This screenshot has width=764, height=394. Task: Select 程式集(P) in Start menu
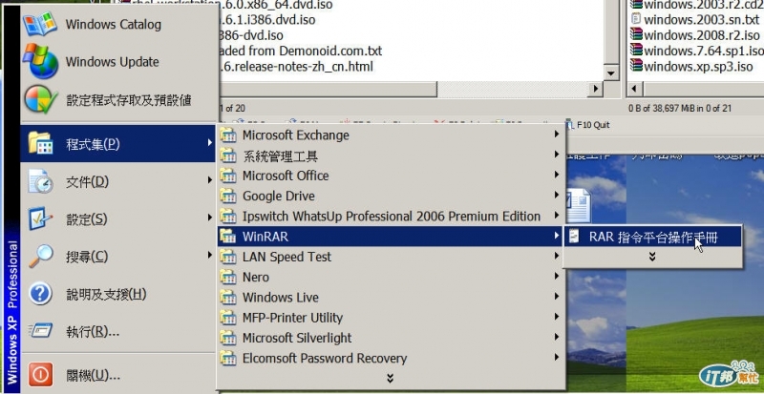tap(118, 144)
